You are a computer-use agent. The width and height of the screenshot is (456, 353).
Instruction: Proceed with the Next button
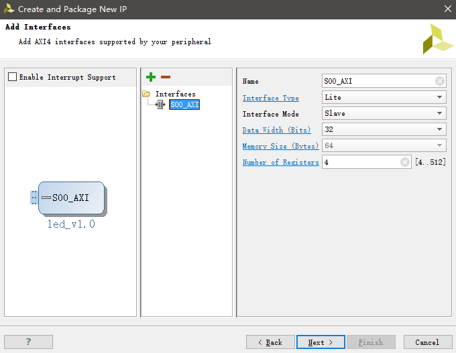tap(321, 342)
